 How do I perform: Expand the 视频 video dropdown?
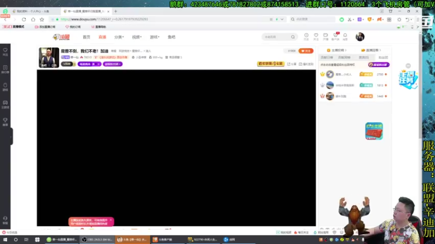point(137,37)
